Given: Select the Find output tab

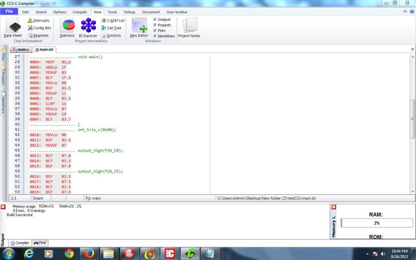Looking at the screenshot, I should 40,243.
